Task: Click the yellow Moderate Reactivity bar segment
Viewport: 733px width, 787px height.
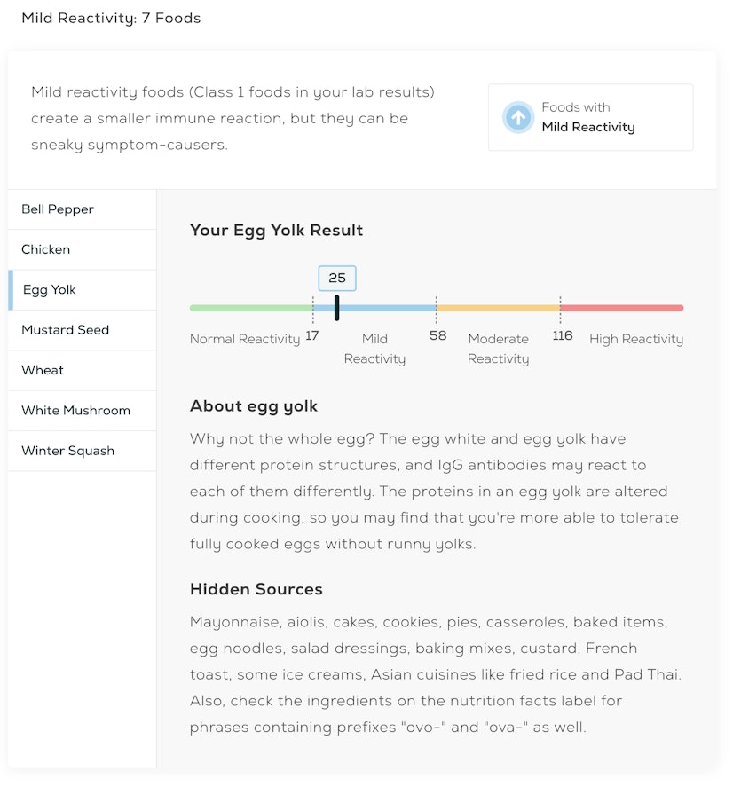Action: (497, 307)
